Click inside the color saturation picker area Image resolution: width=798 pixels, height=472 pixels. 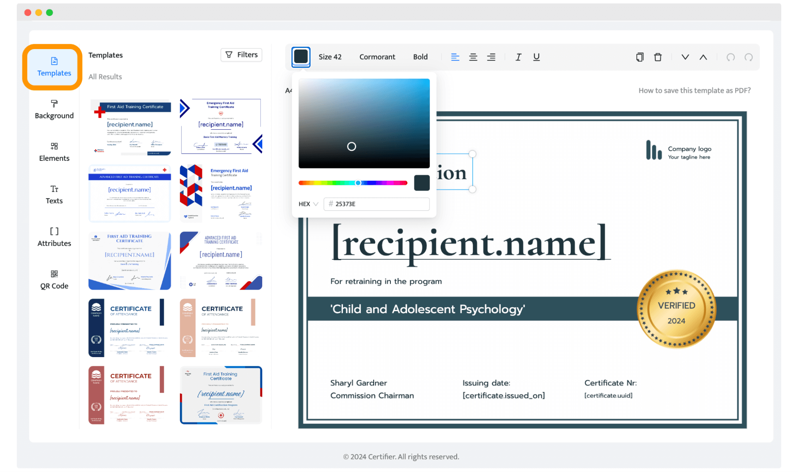pos(364,123)
